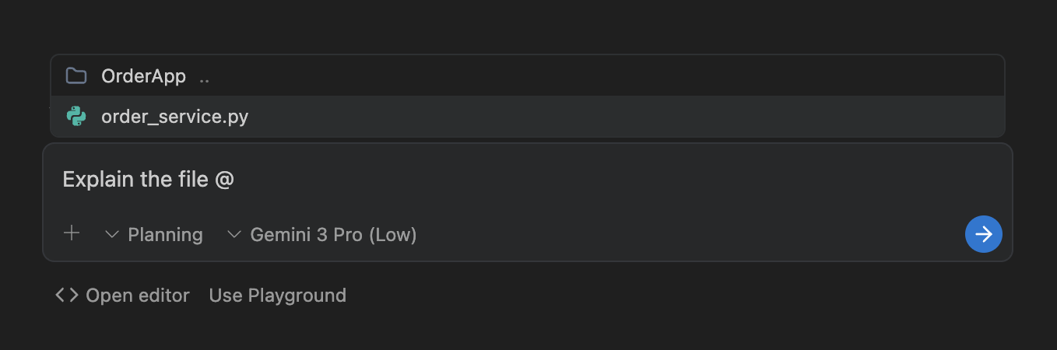Click the chevron arrow before Gemini 3 Pro
1057x350 pixels.
pos(234,235)
